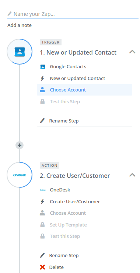Click lightning bolt icon next to Create User/Customer
Image resolution: width=140 pixels, height=273 pixels.
point(42,201)
